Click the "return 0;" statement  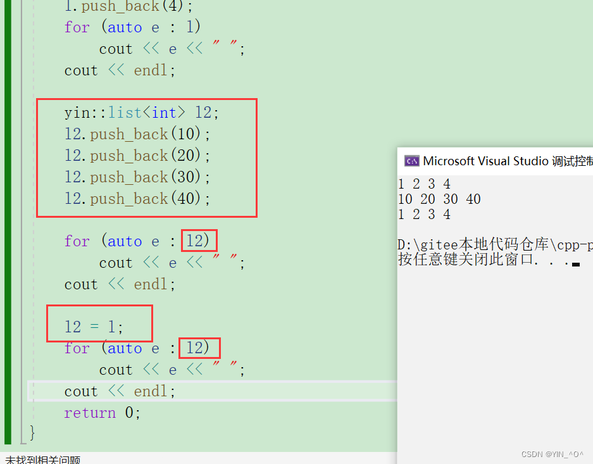pyautogui.click(x=102, y=413)
